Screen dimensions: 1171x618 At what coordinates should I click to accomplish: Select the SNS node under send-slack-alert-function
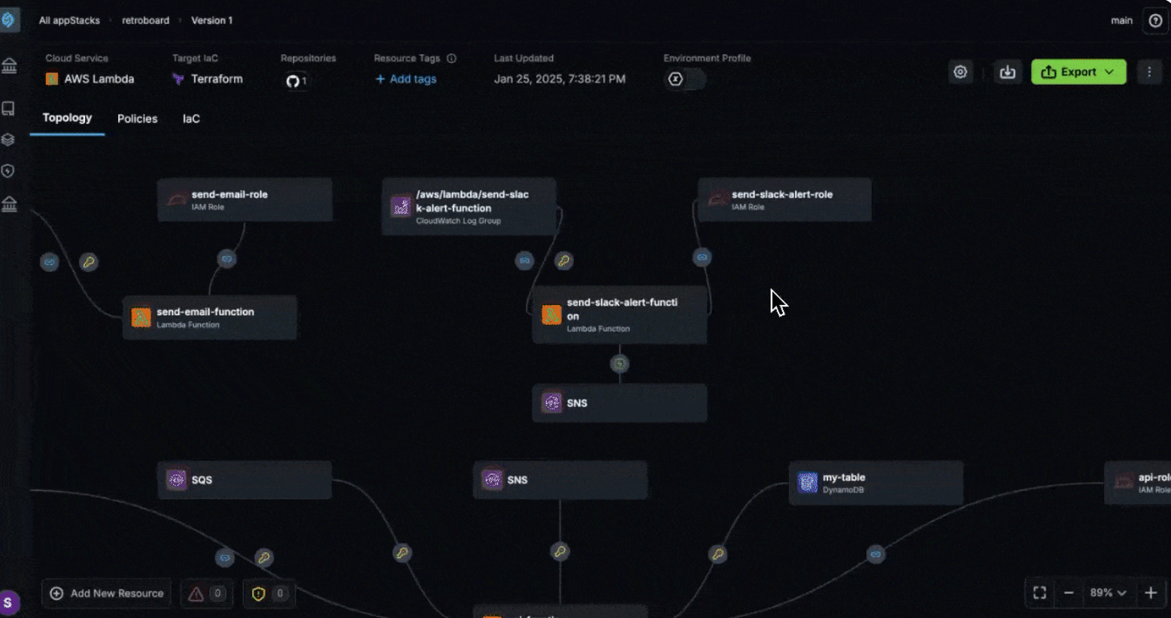coord(619,402)
